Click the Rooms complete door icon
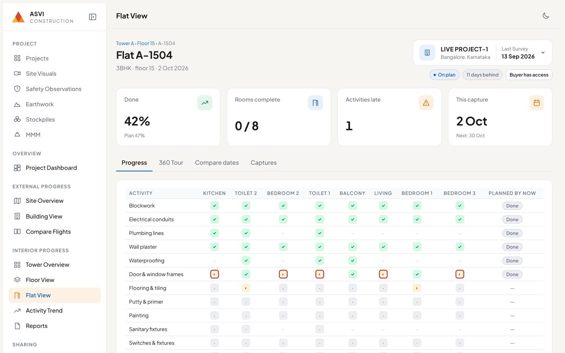 tap(315, 103)
